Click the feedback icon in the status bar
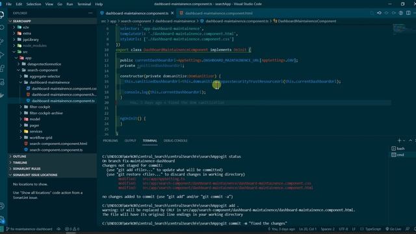 408,229
